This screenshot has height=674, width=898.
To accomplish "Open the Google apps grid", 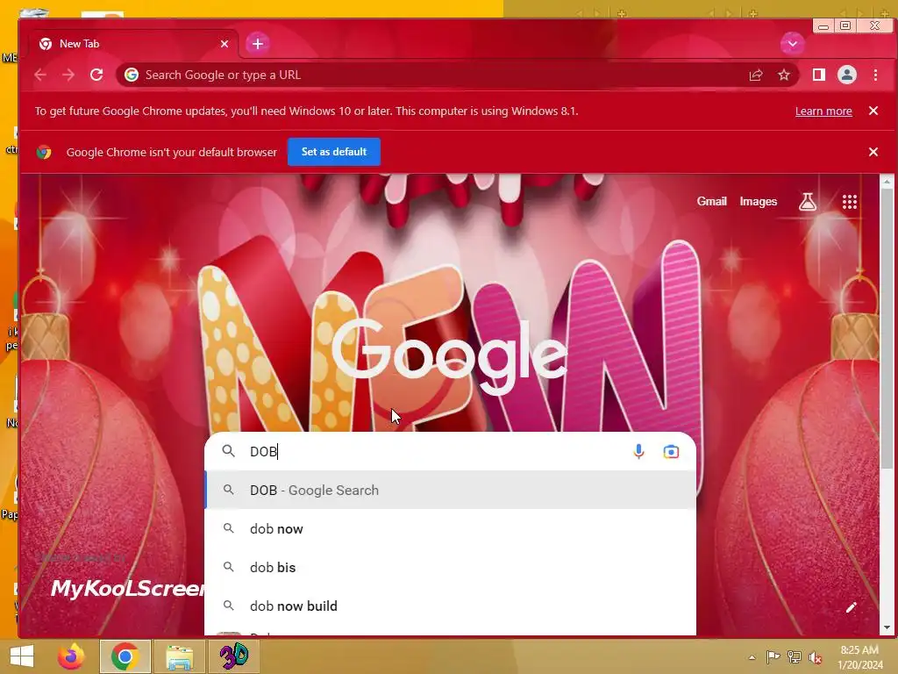I will tap(850, 202).
